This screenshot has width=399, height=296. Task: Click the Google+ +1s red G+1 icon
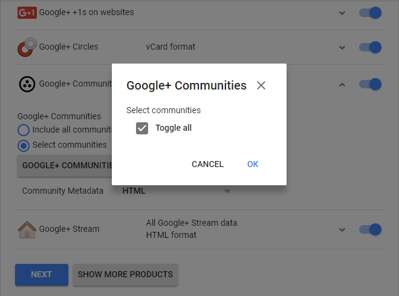pyautogui.click(x=27, y=13)
